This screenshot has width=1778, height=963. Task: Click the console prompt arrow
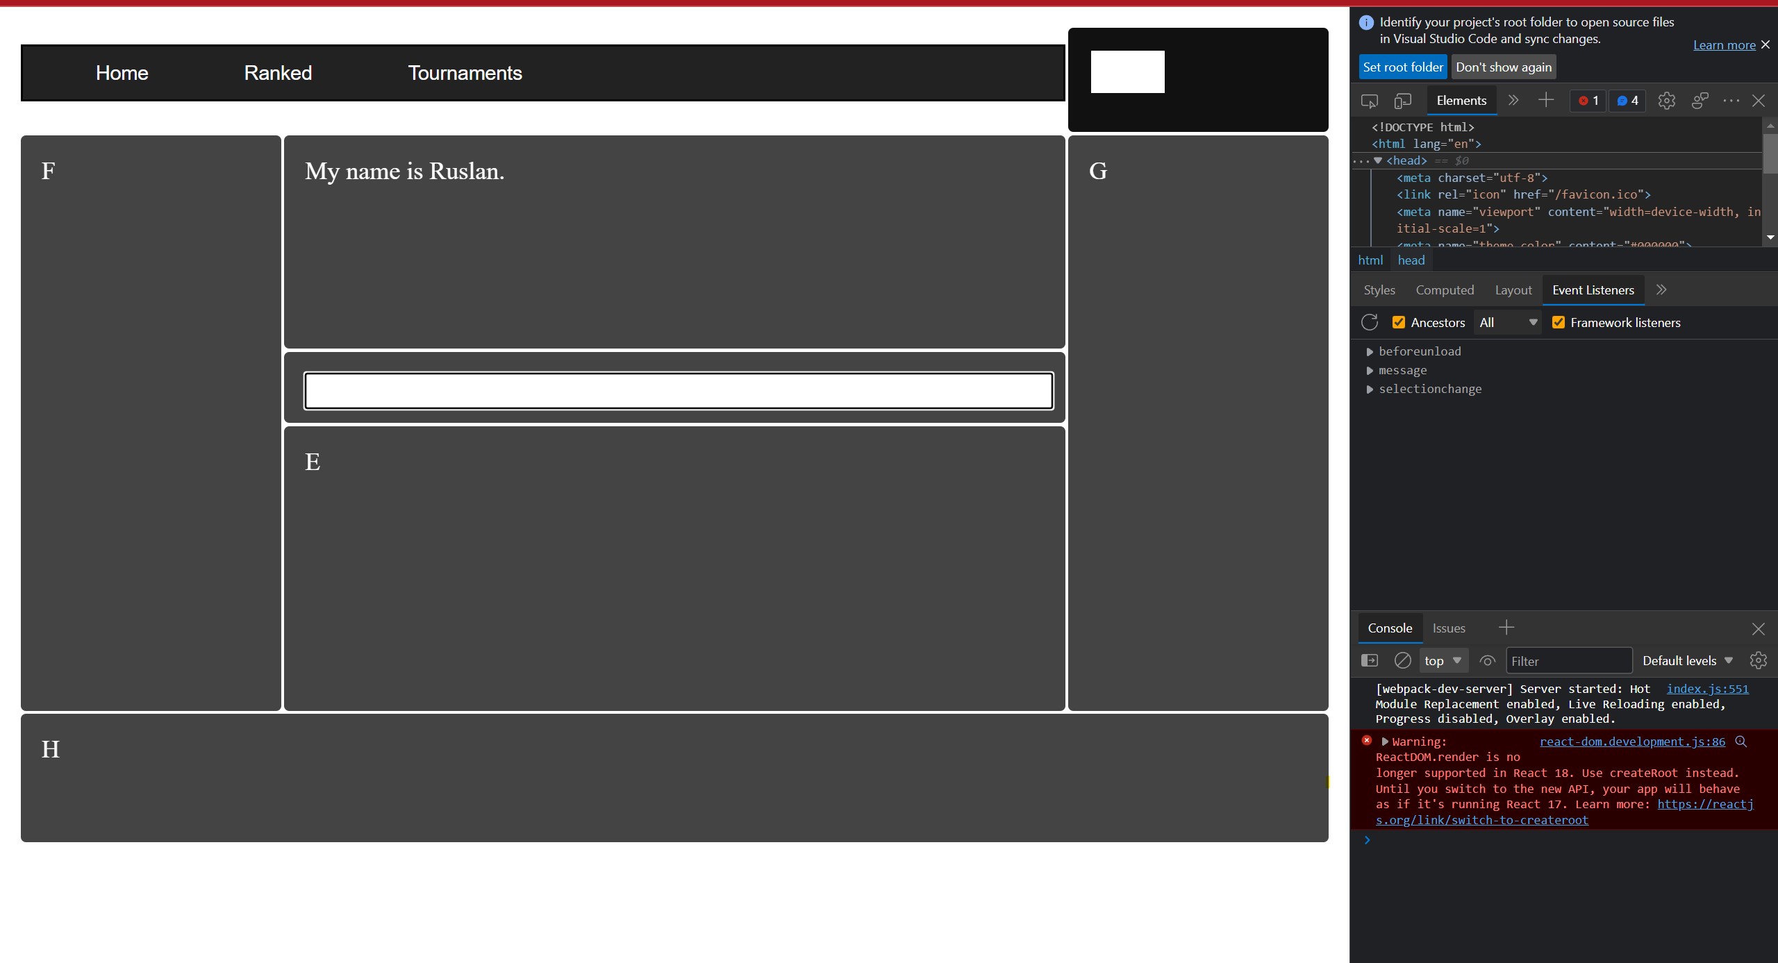(x=1367, y=840)
